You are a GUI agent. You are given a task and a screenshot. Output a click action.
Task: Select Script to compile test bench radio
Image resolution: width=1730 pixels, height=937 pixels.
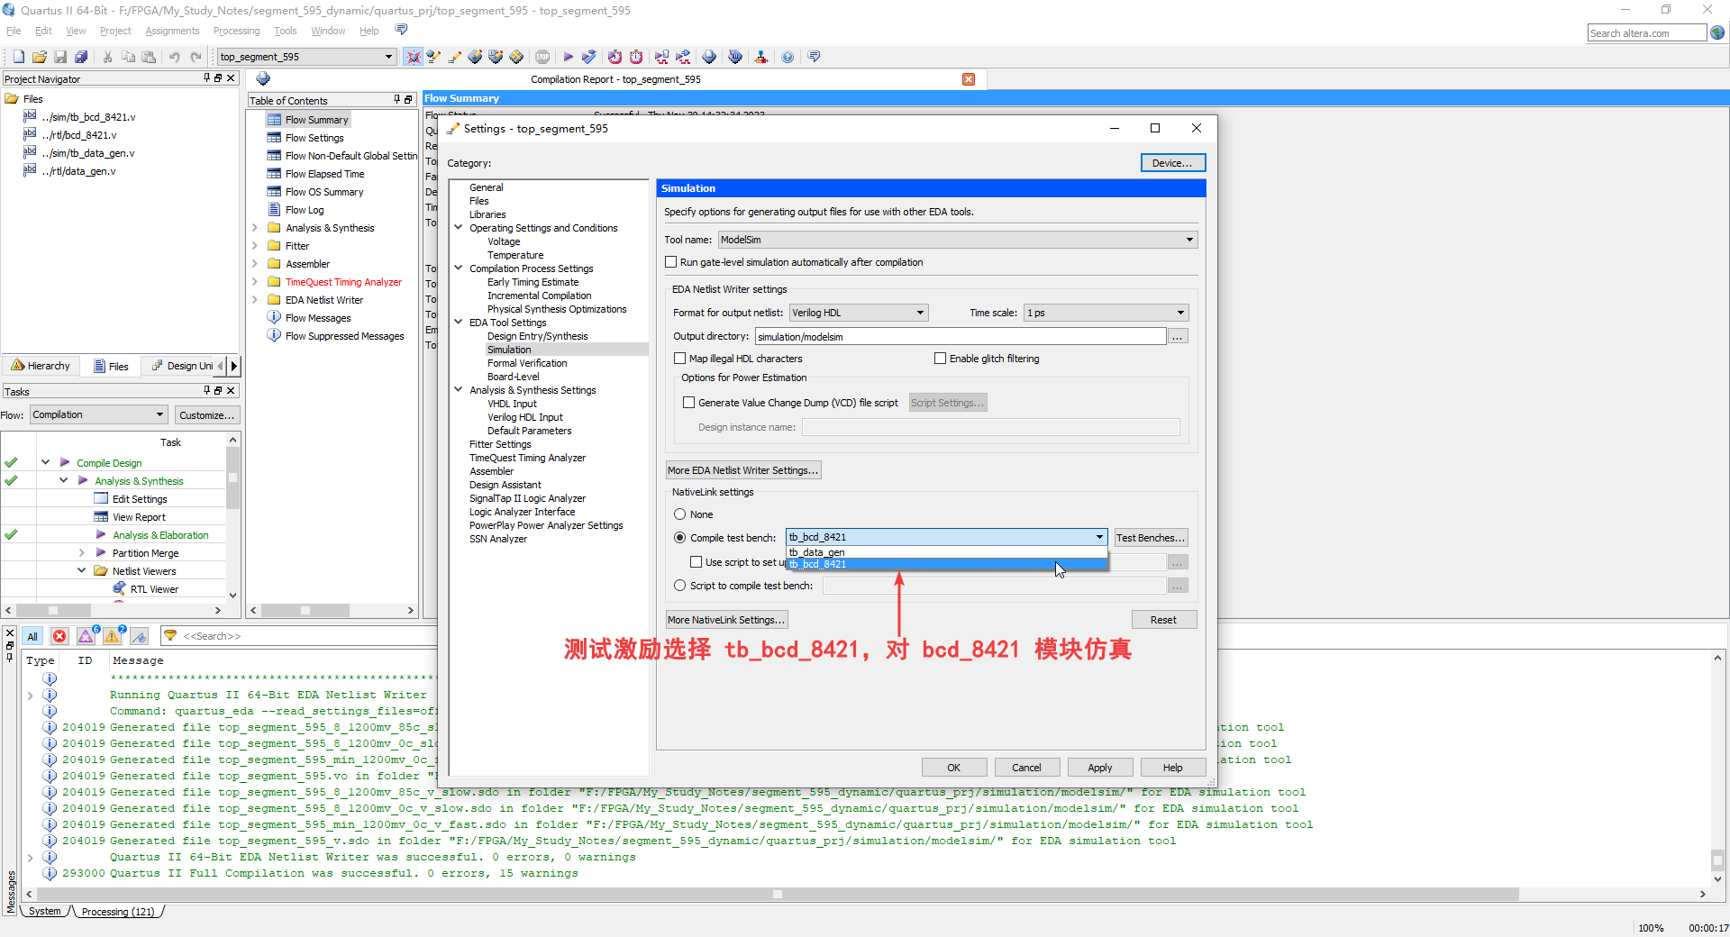pyautogui.click(x=680, y=586)
